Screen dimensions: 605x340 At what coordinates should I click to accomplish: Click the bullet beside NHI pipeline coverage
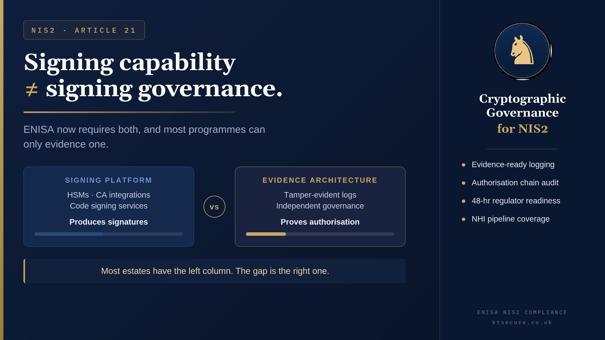pyautogui.click(x=463, y=219)
